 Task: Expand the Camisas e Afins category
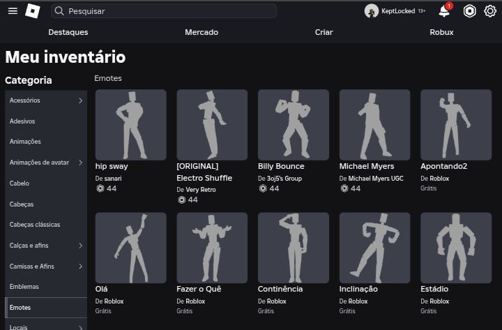[80, 267]
